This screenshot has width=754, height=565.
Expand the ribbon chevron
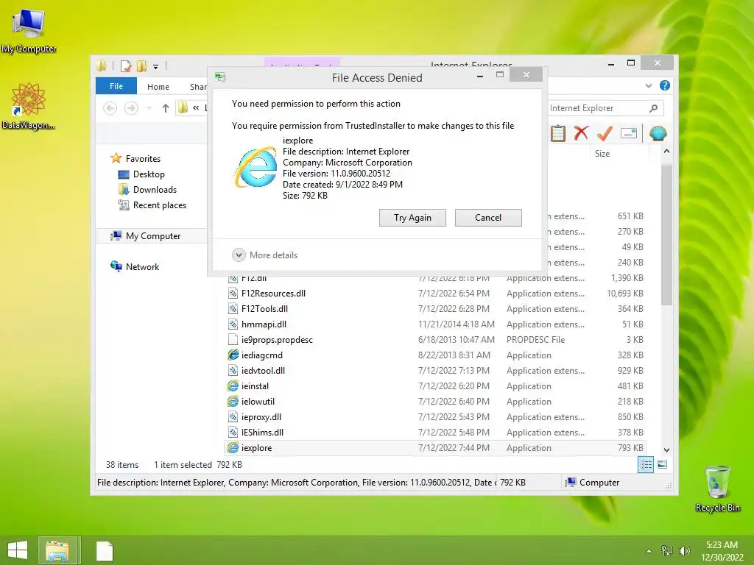tap(649, 85)
